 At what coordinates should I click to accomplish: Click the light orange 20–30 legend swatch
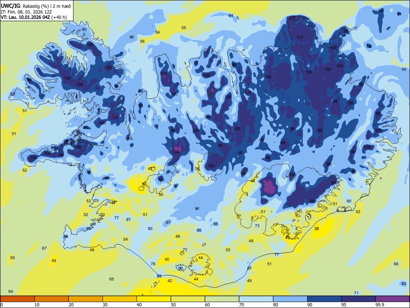[x=86, y=299]
